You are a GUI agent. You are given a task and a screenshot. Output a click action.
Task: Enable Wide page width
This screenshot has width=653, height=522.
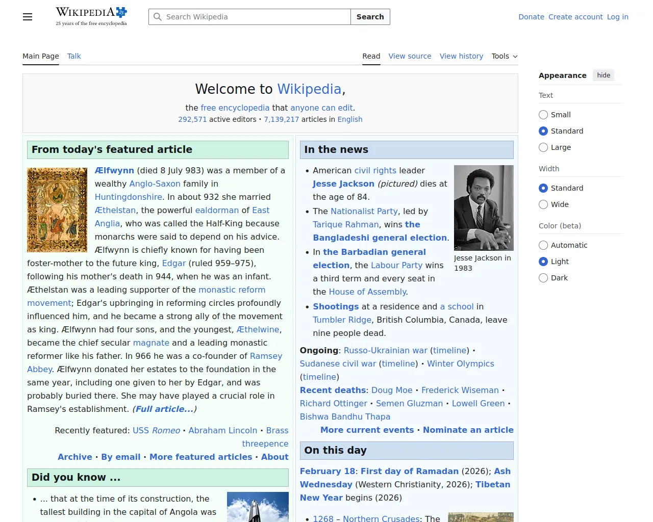(543, 204)
